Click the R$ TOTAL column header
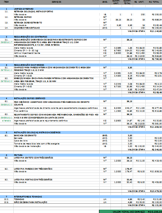This screenshot has height=213, width=162. pyautogui.click(x=154, y=2)
